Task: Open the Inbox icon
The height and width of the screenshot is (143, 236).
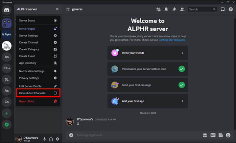Action: [223, 9]
